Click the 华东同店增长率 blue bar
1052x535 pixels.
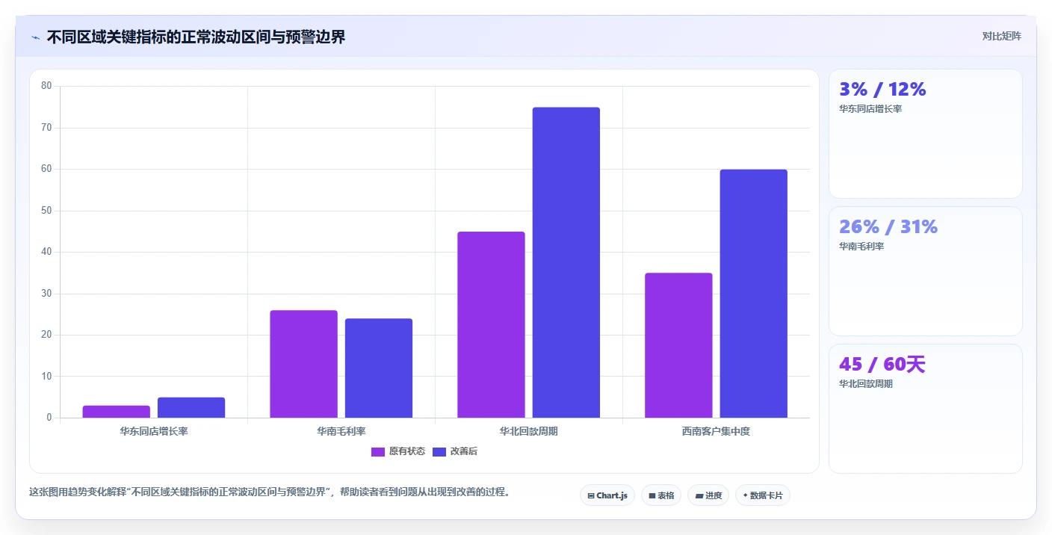[x=191, y=407]
